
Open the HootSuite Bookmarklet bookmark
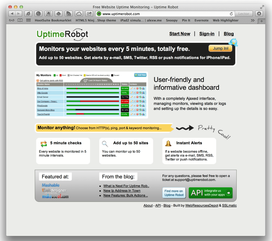tap(53, 20)
